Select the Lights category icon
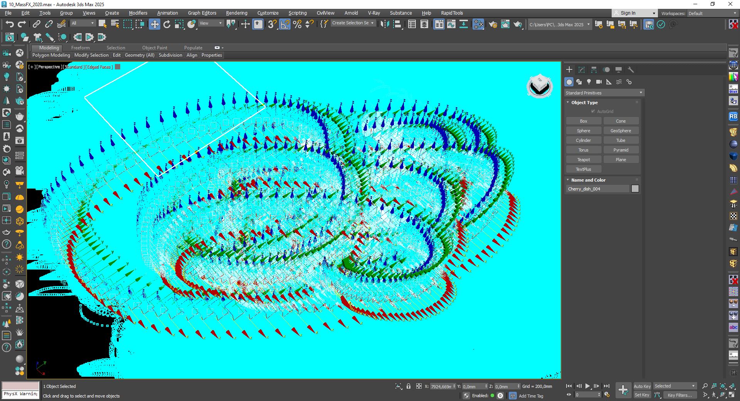740x401 pixels. 589,82
